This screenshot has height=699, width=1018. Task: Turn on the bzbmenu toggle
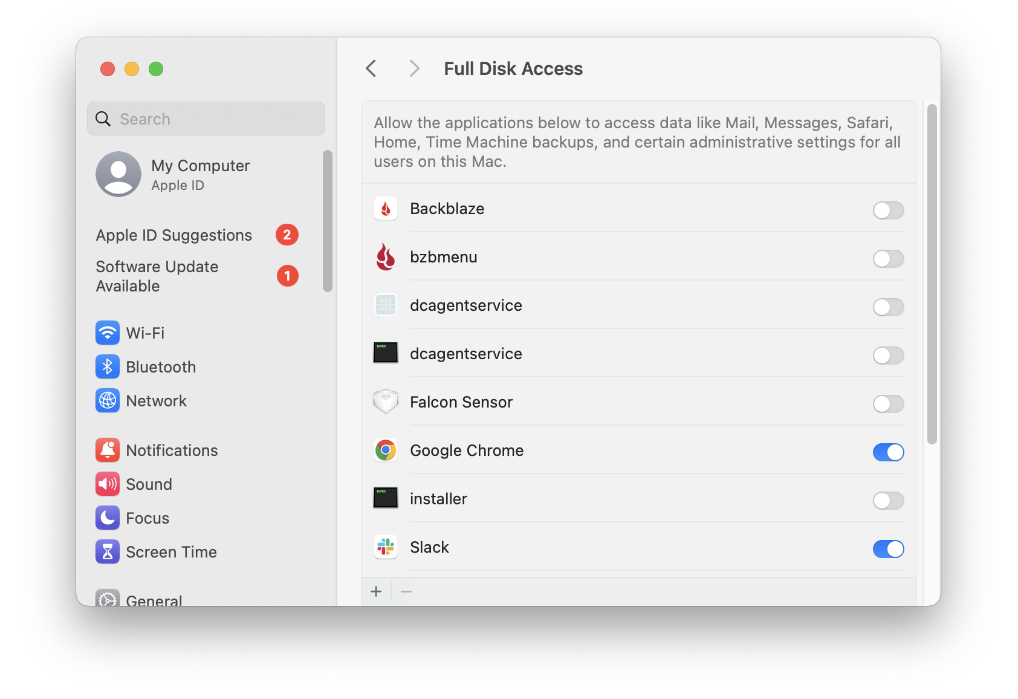coord(888,259)
